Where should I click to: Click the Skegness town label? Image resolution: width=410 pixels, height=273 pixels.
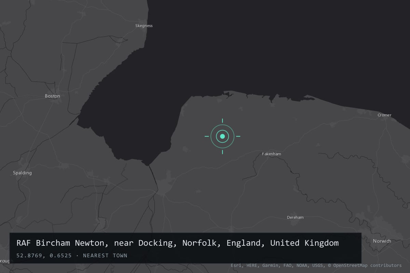click(x=144, y=26)
